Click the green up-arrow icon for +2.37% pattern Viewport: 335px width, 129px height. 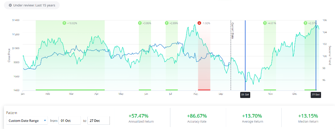pyautogui.click(x=306, y=23)
